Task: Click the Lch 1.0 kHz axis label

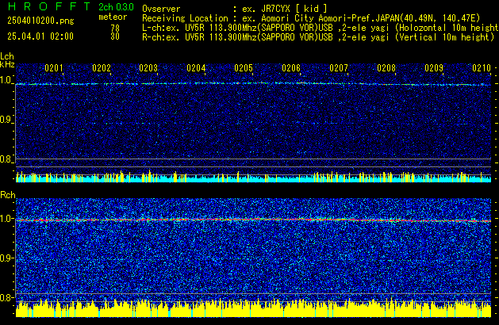Action: (6, 80)
